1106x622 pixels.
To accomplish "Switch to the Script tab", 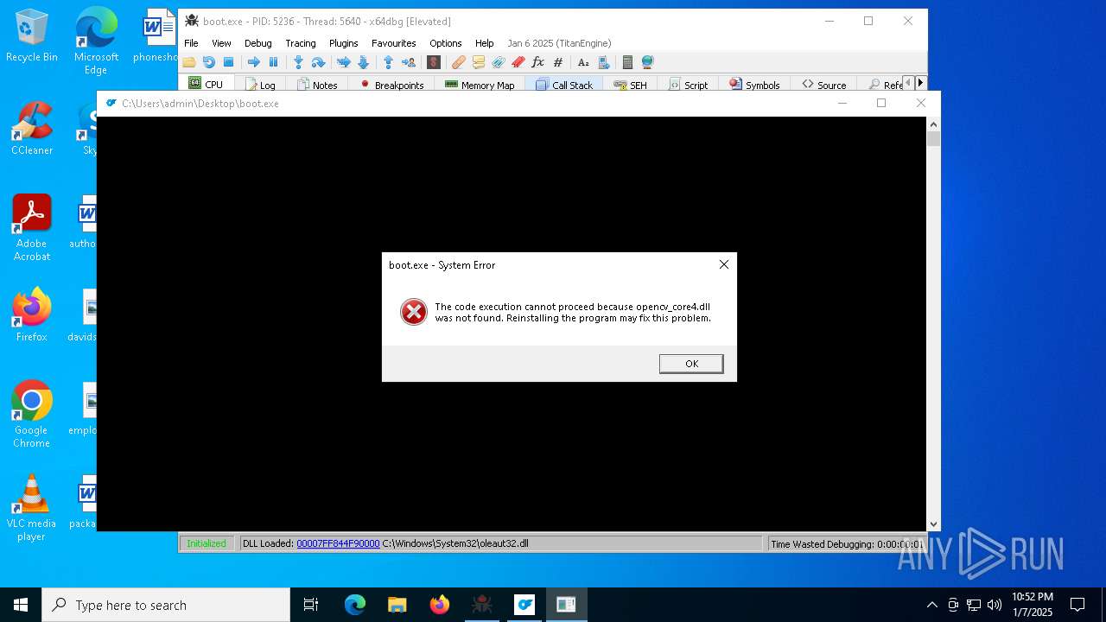I will (x=688, y=85).
